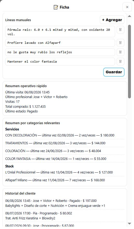The image size is (134, 229).
Task: Click the 'Servicios' subheading
Action: (x=12, y=129)
